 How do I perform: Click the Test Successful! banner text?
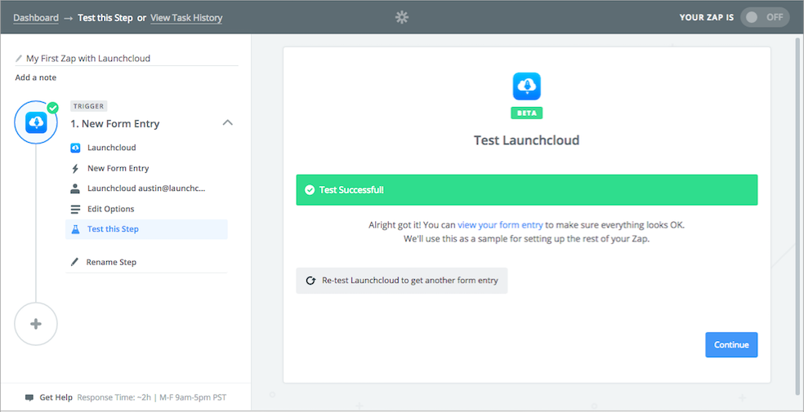point(351,190)
